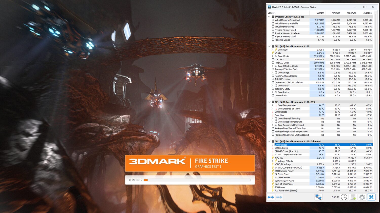The height and width of the screenshot is (213, 380).
Task: Expand the Voltage Offsets row
Action: tap(273, 161)
